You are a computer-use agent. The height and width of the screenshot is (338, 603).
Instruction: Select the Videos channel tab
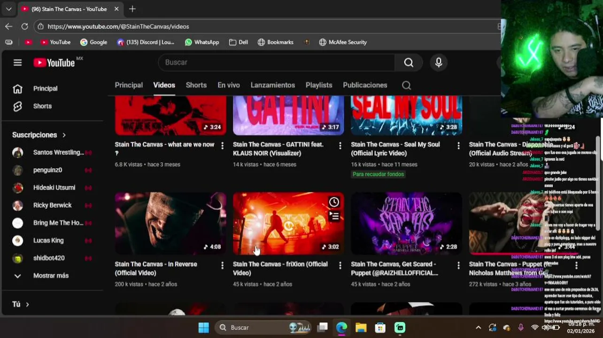(164, 85)
